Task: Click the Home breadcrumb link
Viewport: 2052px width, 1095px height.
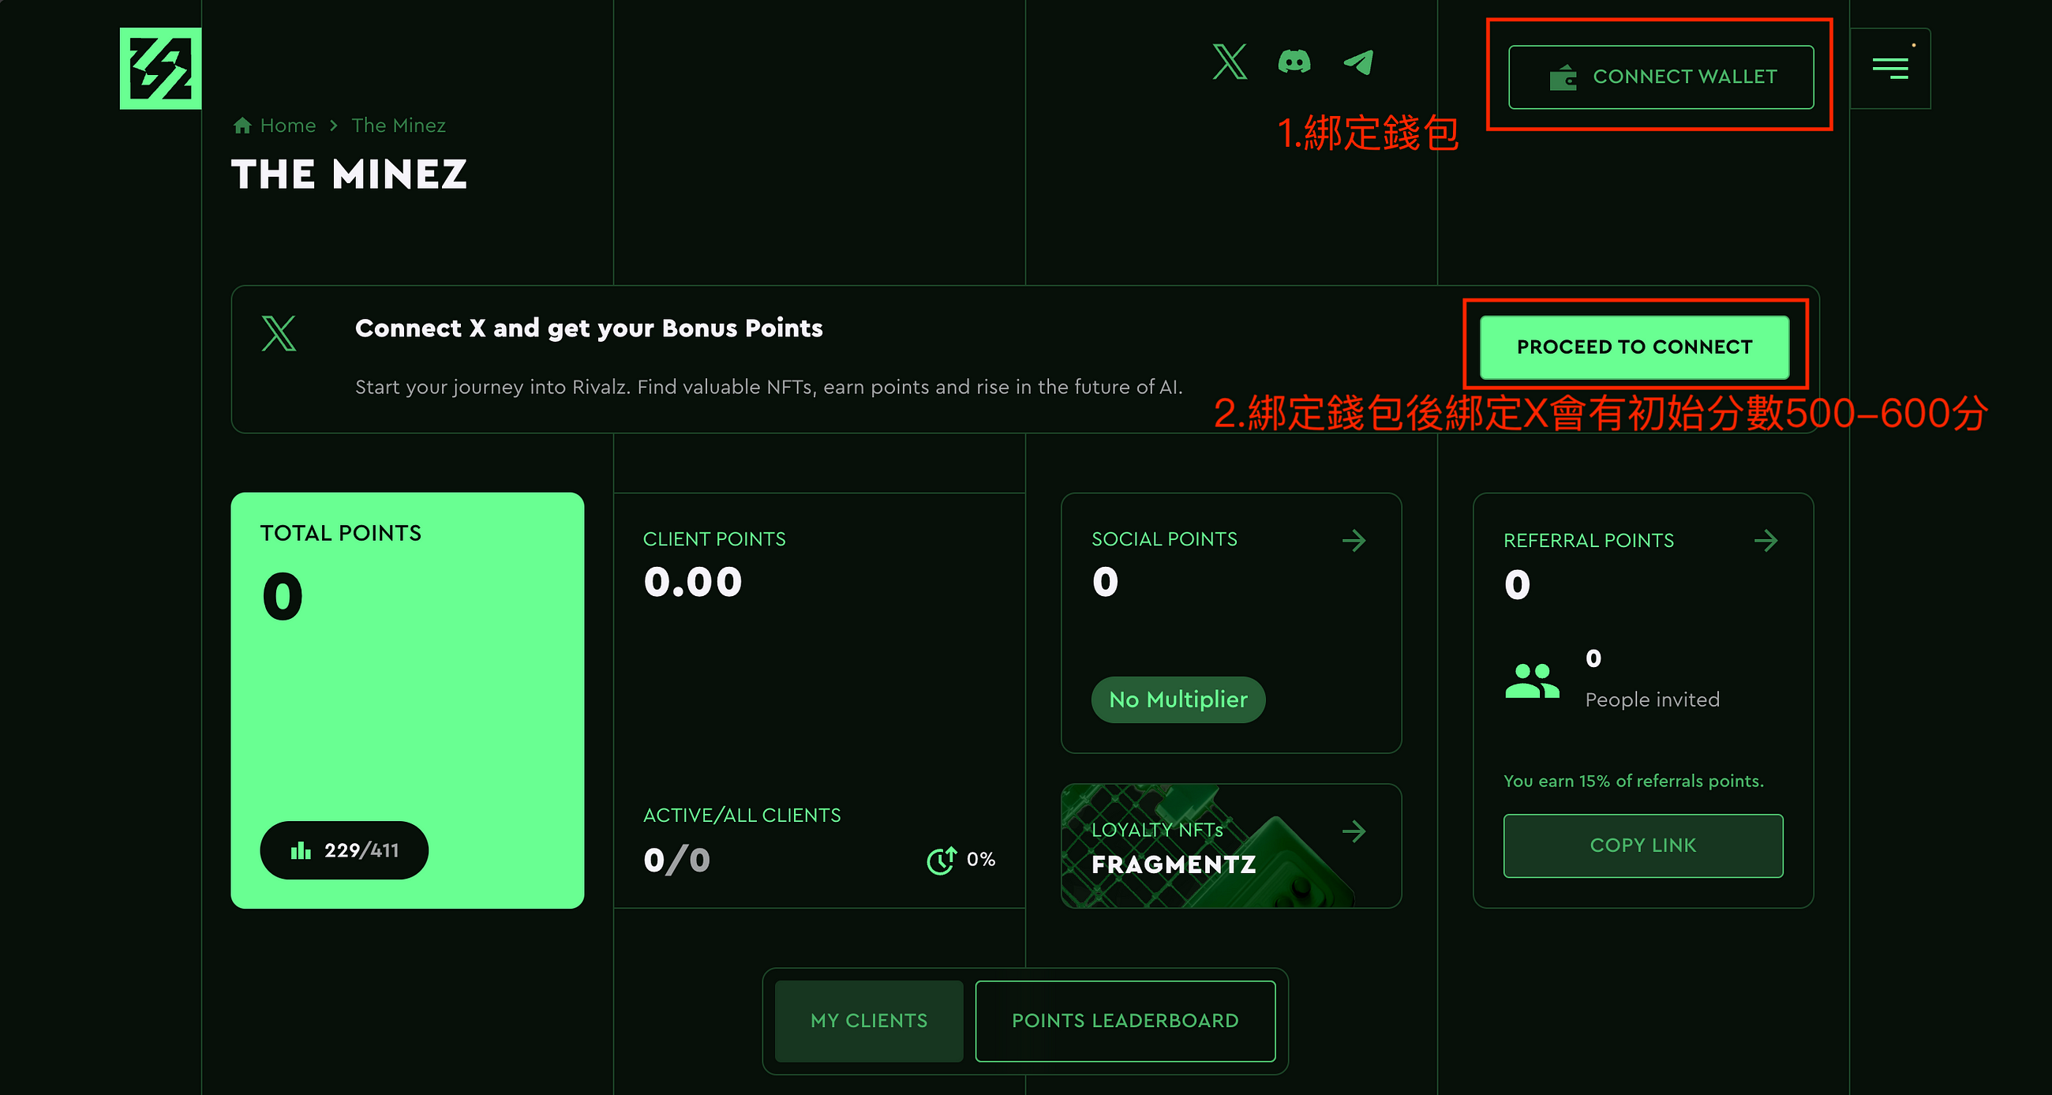Action: pos(286,125)
